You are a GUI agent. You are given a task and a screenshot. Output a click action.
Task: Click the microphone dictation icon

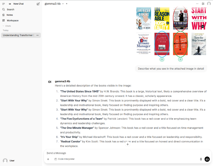click(x=201, y=159)
